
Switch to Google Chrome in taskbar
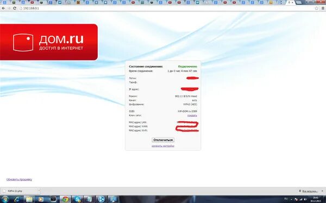(x=65, y=199)
